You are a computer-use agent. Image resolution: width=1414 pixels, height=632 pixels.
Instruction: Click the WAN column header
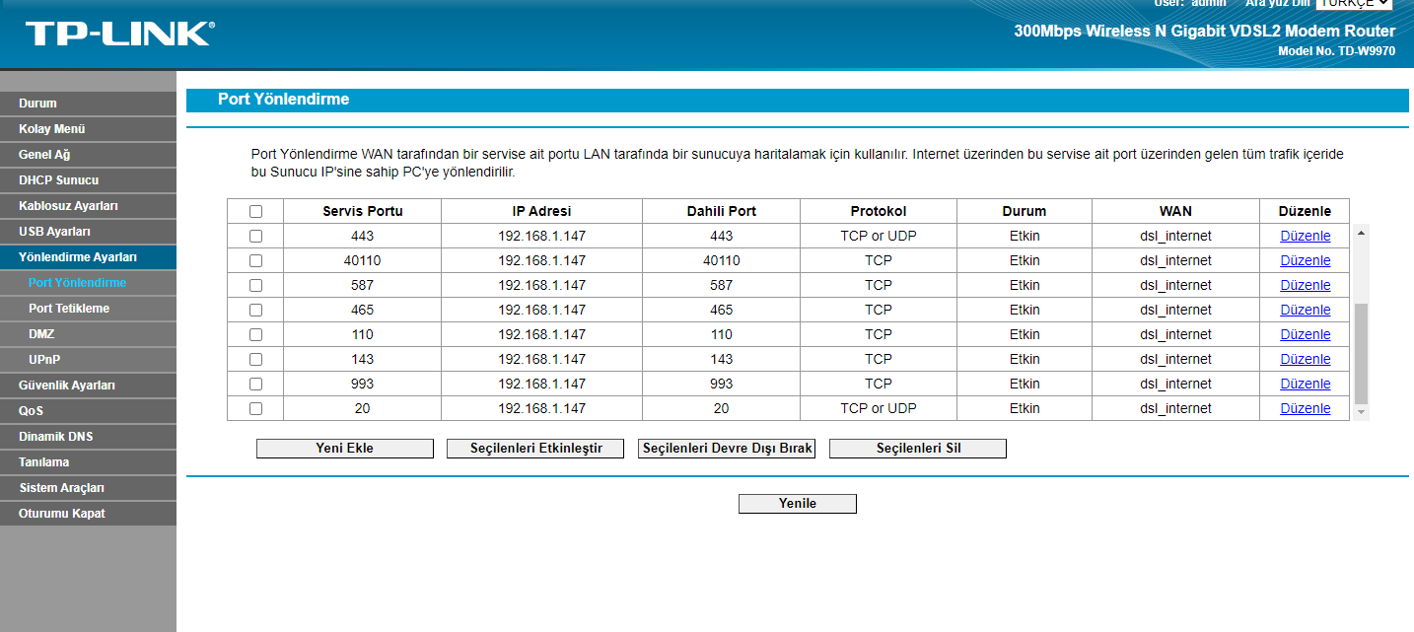click(1175, 211)
